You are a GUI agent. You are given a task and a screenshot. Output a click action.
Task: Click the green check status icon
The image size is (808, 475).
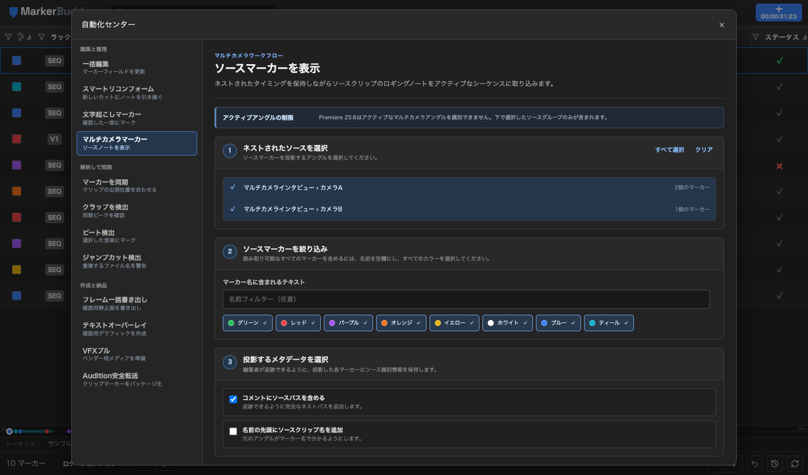click(x=779, y=61)
